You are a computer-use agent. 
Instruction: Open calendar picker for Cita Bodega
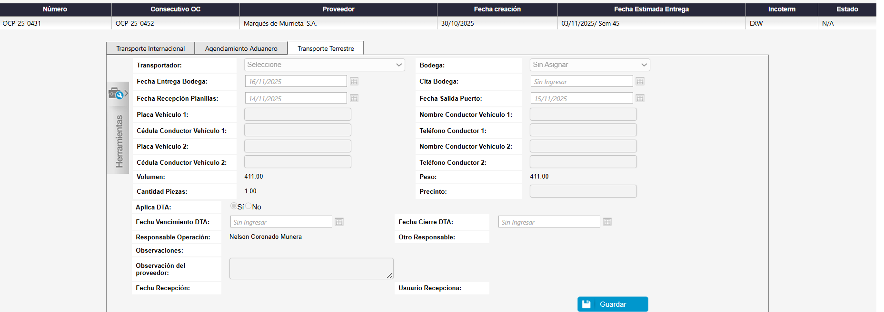click(640, 82)
